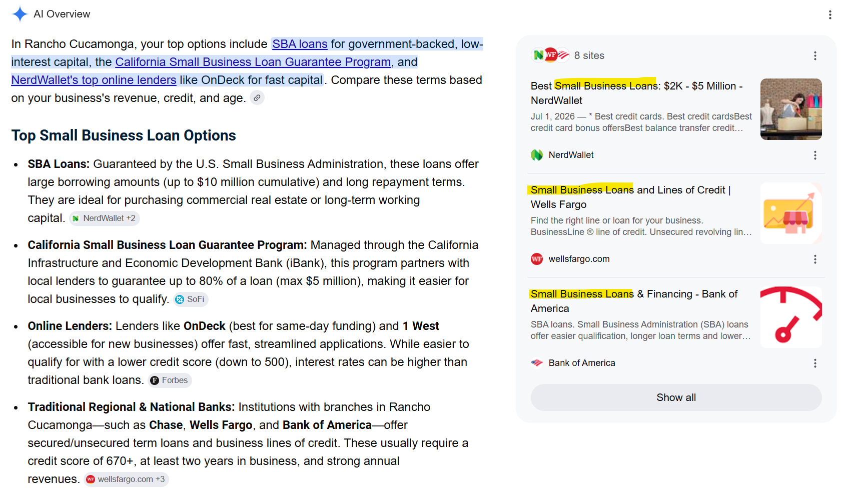This screenshot has height=494, width=859.
Task: Open more options for the wellsfargo.com result
Action: (815, 259)
